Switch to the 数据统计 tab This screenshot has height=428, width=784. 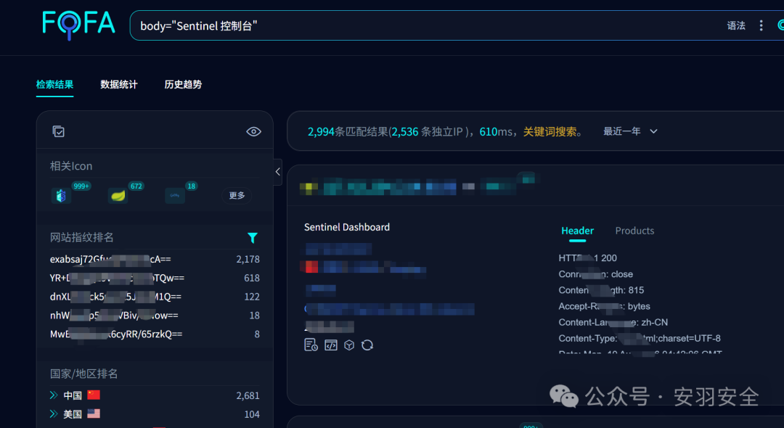coord(119,84)
